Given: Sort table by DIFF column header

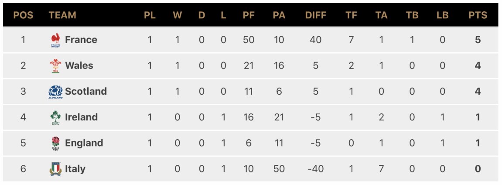Looking at the screenshot, I should tap(316, 15).
